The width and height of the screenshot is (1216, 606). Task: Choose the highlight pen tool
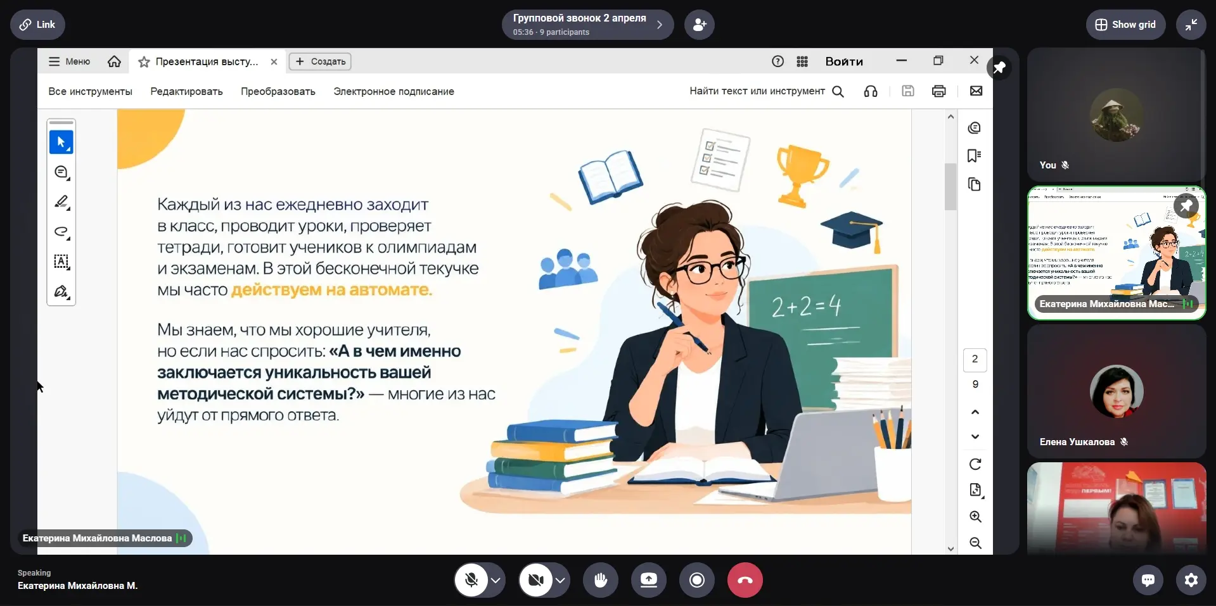[x=61, y=202]
